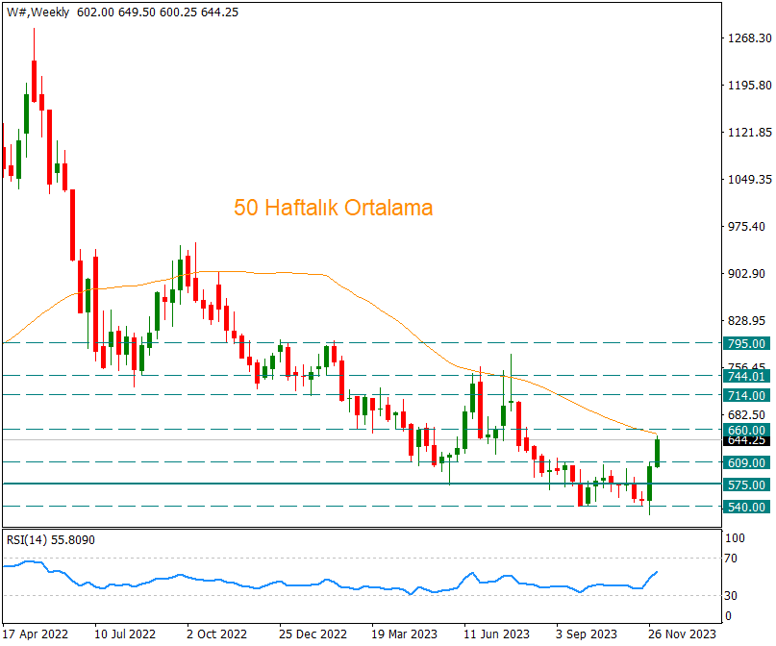Click the 26 Nov 2023 date label
Image resolution: width=776 pixels, height=646 pixels.
pyautogui.click(x=682, y=634)
